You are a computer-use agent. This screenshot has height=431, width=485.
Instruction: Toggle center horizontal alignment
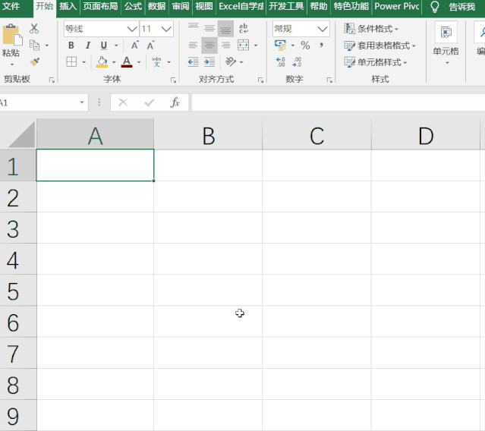click(209, 45)
